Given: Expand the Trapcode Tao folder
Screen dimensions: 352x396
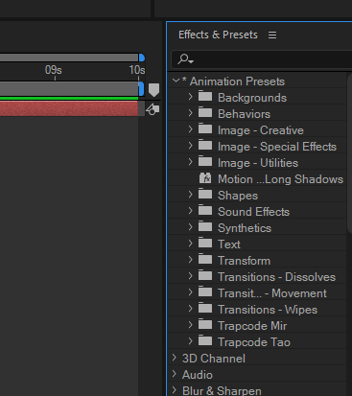Looking at the screenshot, I should click(191, 341).
